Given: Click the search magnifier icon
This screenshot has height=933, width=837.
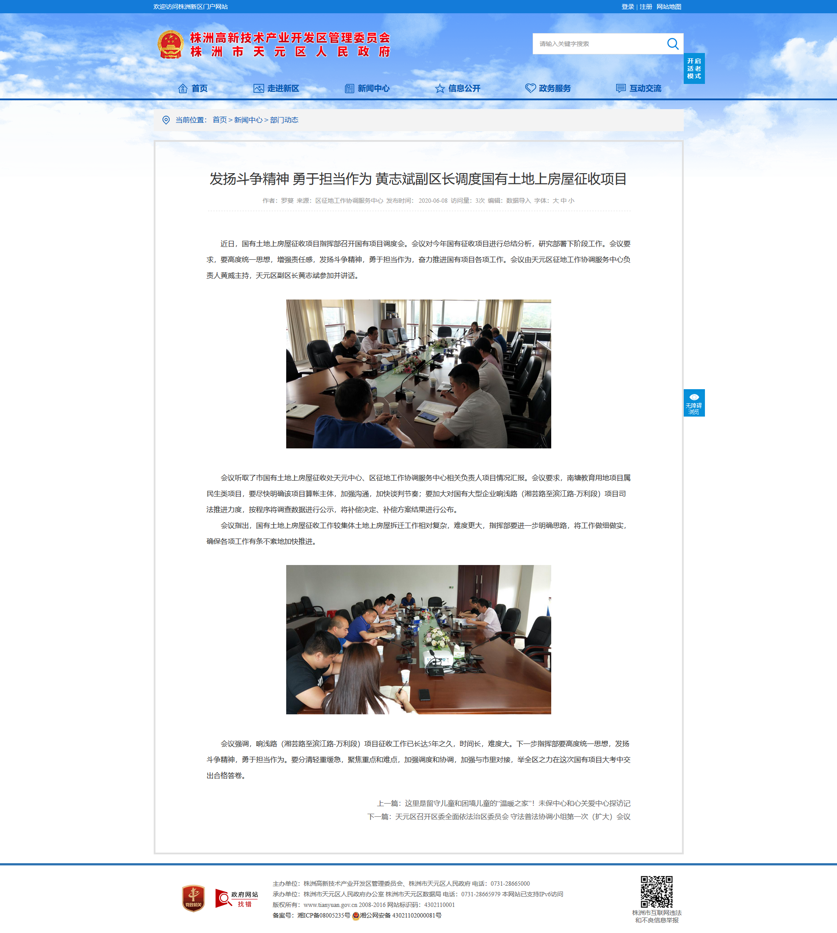Looking at the screenshot, I should (672, 44).
